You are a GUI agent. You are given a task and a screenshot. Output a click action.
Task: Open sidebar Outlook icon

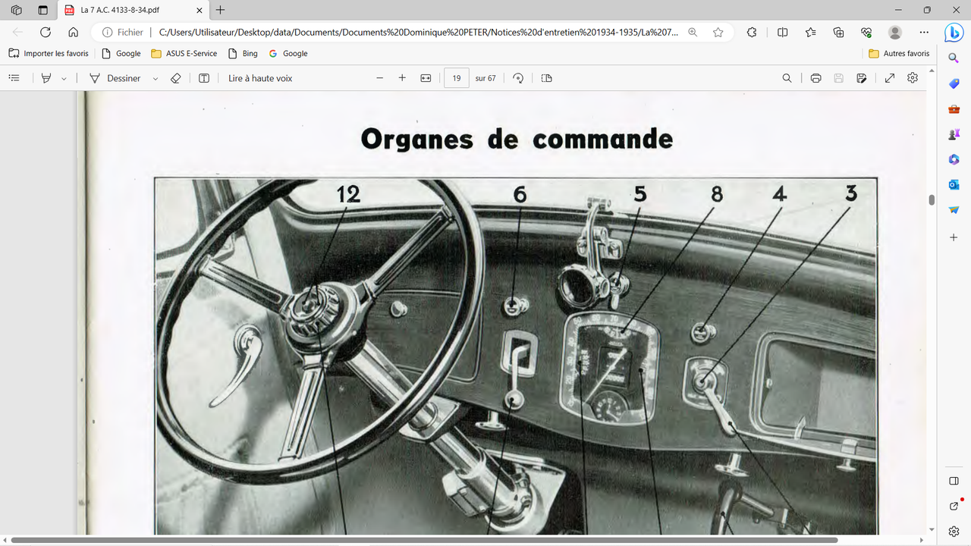[x=954, y=185]
